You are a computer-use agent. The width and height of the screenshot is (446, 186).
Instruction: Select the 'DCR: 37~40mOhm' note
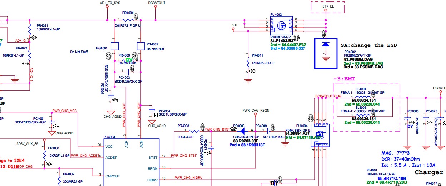(x=400, y=159)
